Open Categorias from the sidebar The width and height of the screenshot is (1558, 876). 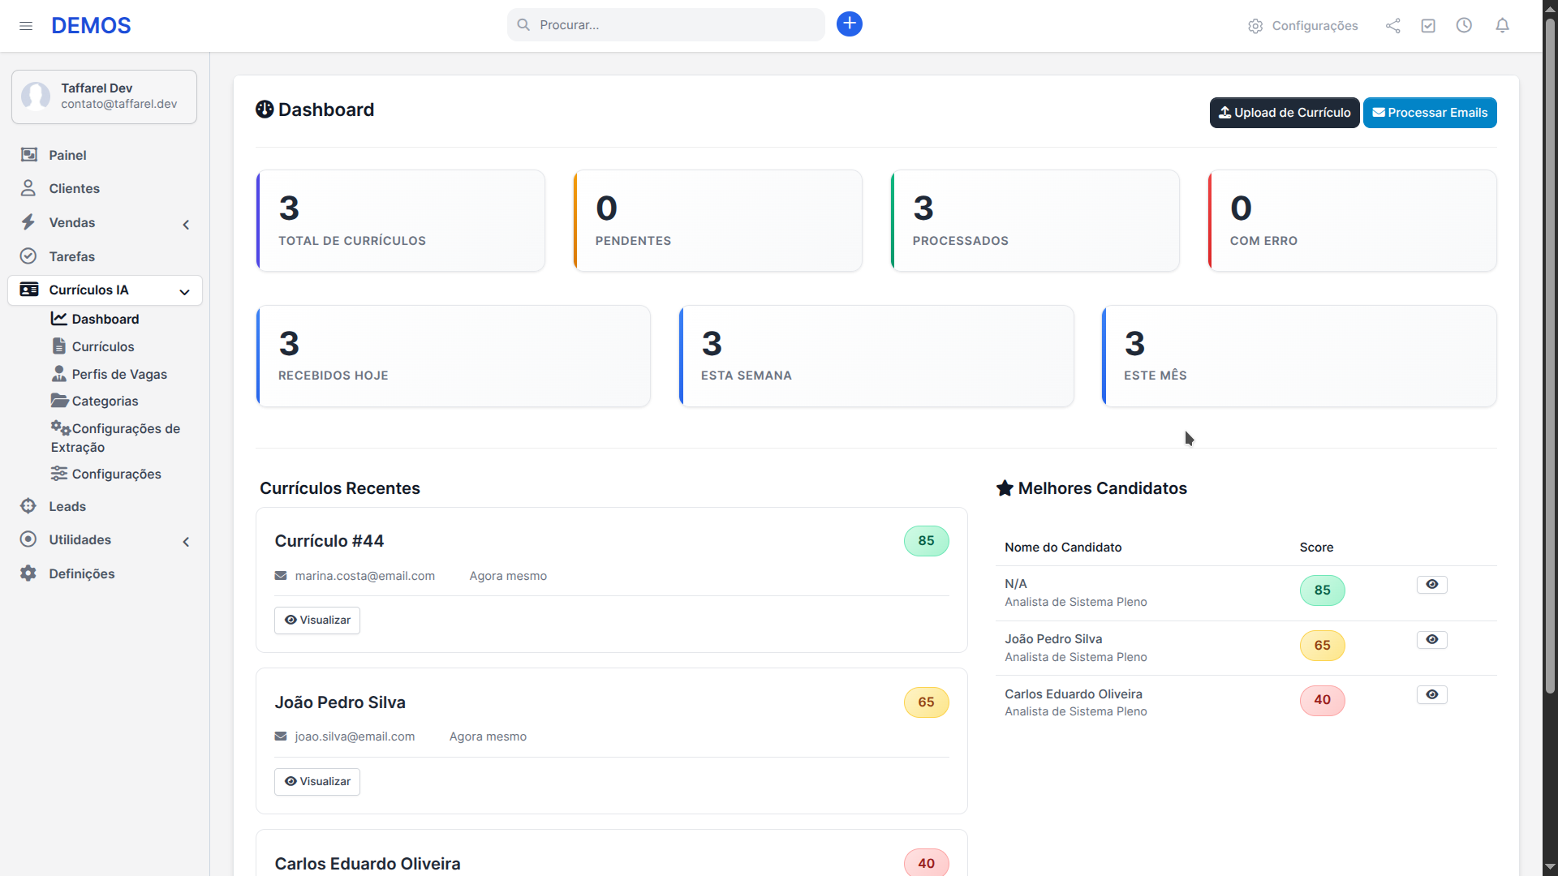pyautogui.click(x=104, y=401)
